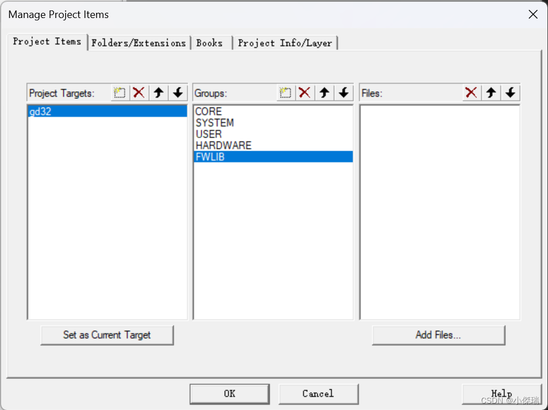Switch to Project Items tab
The width and height of the screenshot is (548, 410).
47,42
